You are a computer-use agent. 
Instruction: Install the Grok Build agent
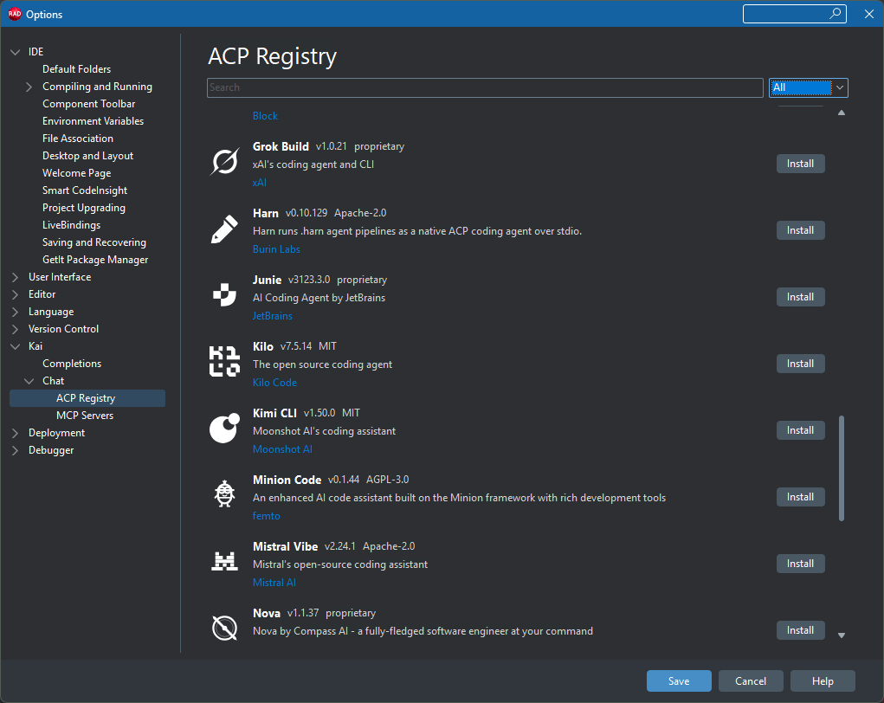coord(800,164)
